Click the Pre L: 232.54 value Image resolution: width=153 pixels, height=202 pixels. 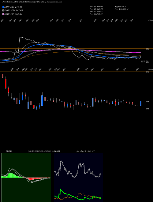pyautogui.click(x=96, y=12)
